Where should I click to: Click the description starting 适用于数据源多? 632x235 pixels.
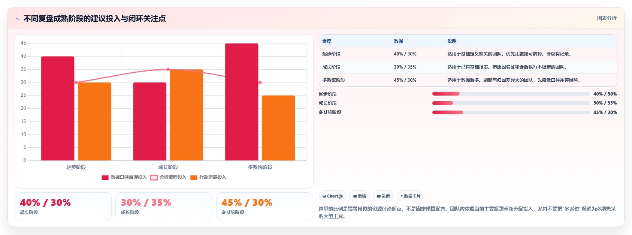point(515,80)
